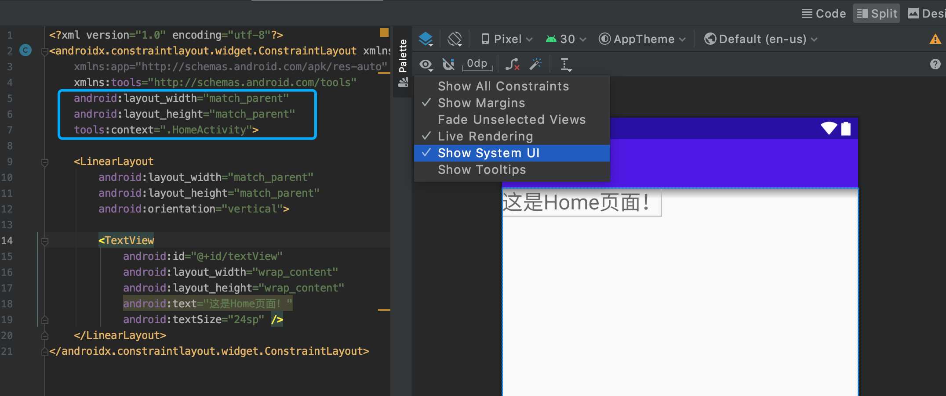Open the Pixel device dropdown
The height and width of the screenshot is (396, 946).
pos(507,39)
